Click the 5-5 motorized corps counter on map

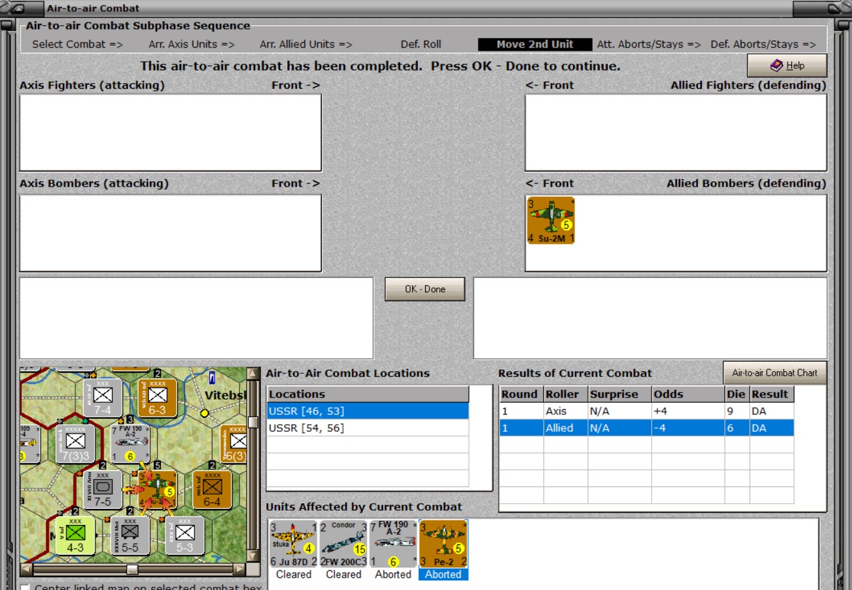pyautogui.click(x=130, y=536)
